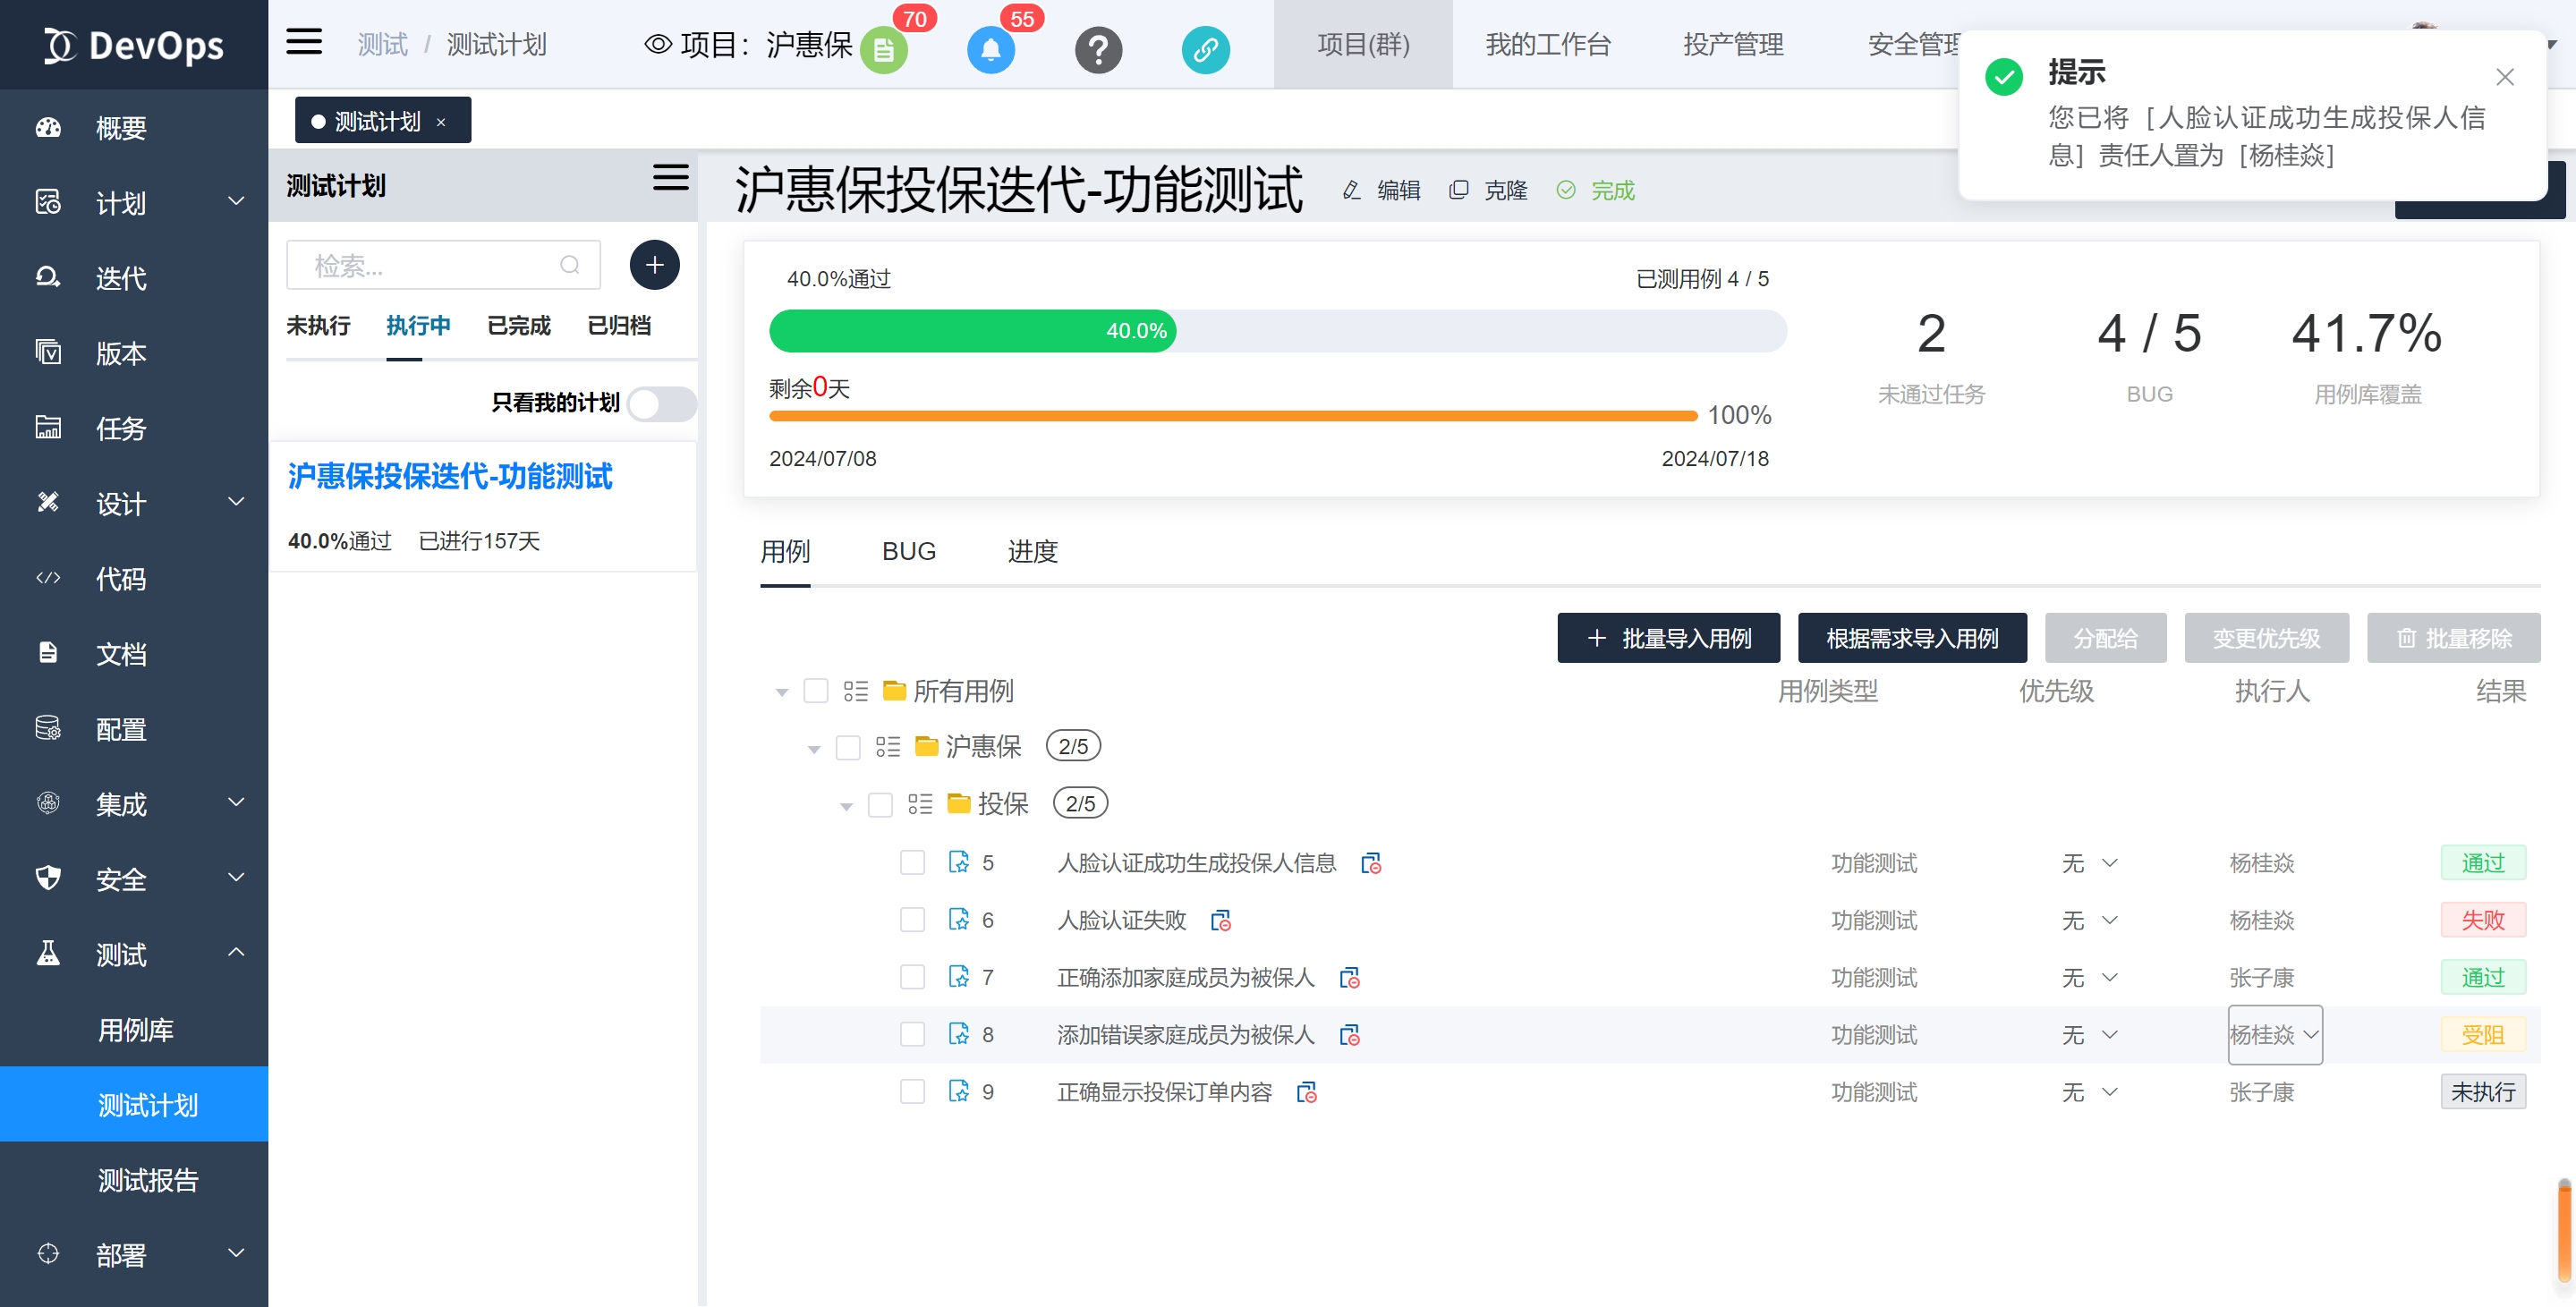Open executor dropdown 杨桂焱 for case 8

tap(2274, 1035)
